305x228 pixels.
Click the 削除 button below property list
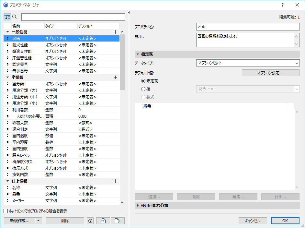point(65,221)
